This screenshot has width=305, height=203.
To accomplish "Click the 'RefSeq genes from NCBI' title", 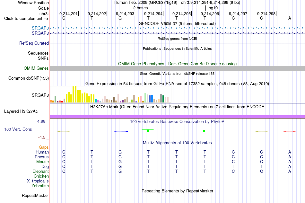I will click(177, 39).
